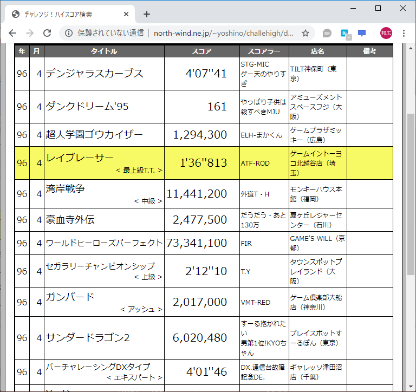The height and width of the screenshot is (392, 416).
Task: Click the forward navigation arrow
Action: coord(30,33)
